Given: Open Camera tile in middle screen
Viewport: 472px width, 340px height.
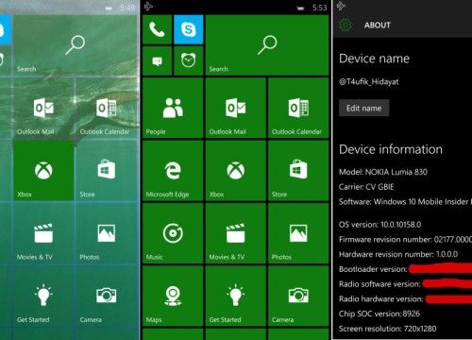Looking at the screenshot, I should click(x=298, y=296).
